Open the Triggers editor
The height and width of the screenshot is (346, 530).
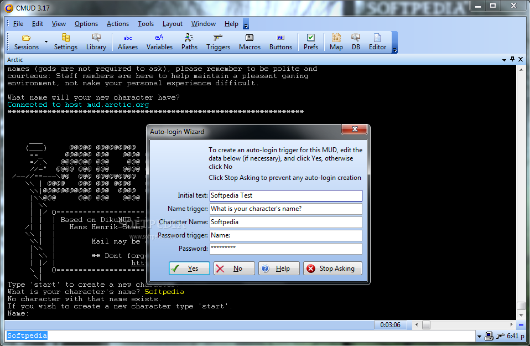(x=218, y=42)
